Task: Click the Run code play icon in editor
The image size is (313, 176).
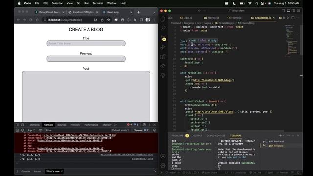Action: pyautogui.click(x=288, y=18)
